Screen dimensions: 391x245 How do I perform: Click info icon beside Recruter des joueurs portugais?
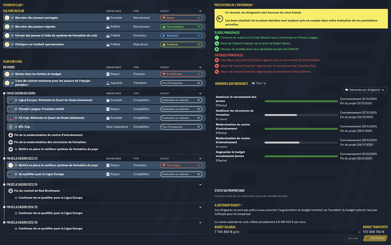tap(12, 18)
